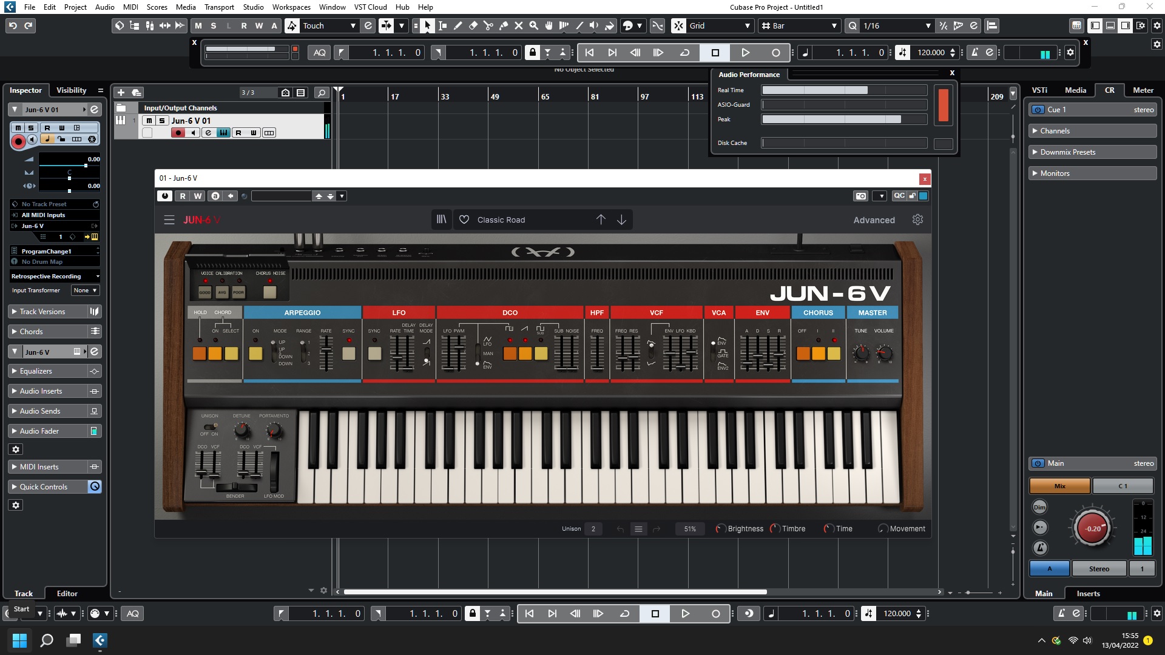Select the Split scissors tool
Screen dimensions: 1165x655
(x=488, y=25)
